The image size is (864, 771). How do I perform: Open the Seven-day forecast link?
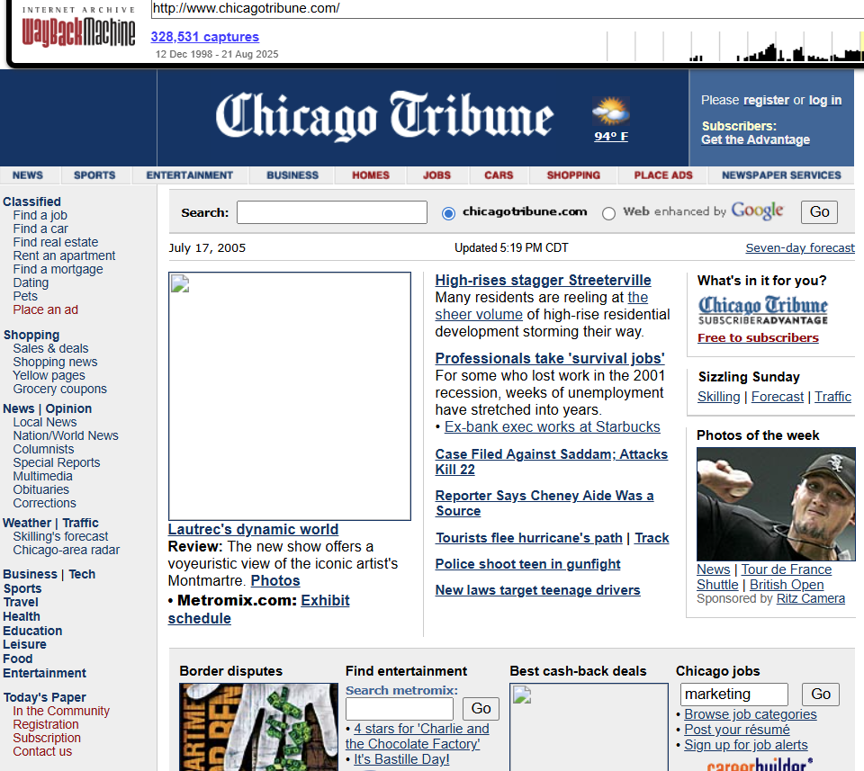(x=800, y=247)
